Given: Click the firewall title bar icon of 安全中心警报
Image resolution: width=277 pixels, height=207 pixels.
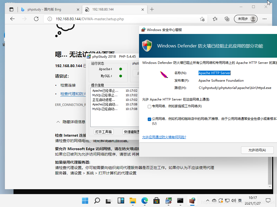Looking at the screenshot, I should 143,30.
